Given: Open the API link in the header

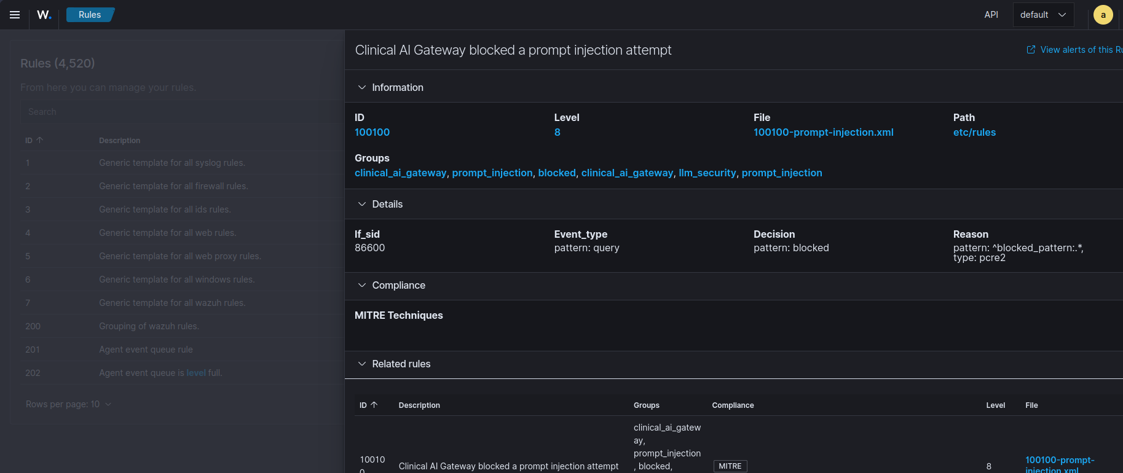Looking at the screenshot, I should click(991, 15).
